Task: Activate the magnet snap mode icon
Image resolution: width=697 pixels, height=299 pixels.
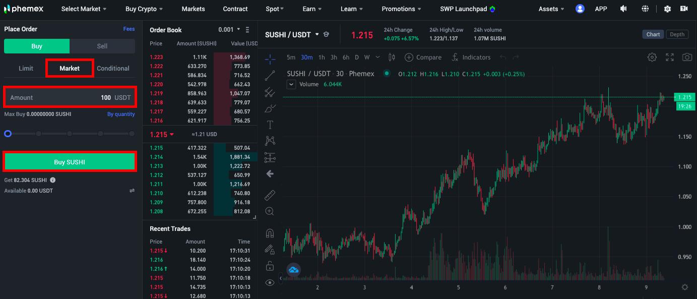Action: (x=270, y=233)
